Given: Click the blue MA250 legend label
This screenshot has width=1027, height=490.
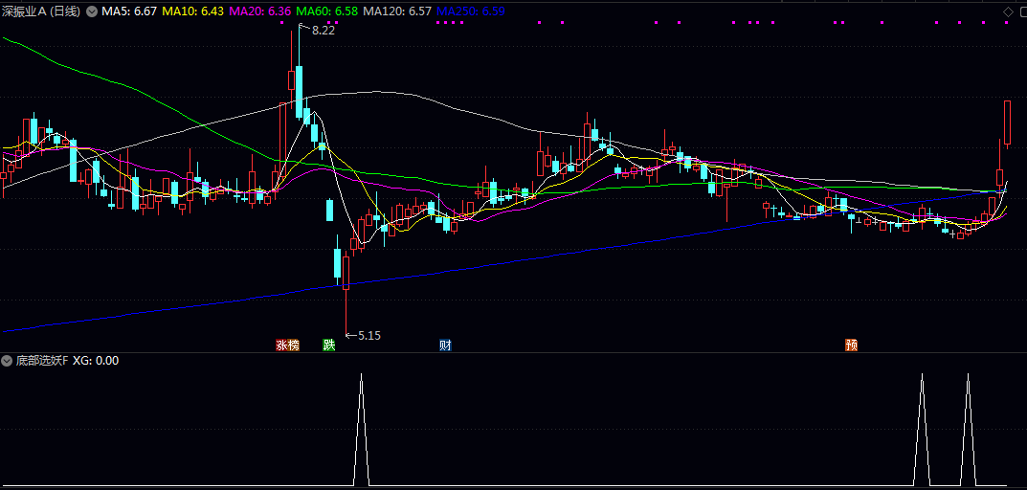Looking at the screenshot, I should [x=470, y=11].
